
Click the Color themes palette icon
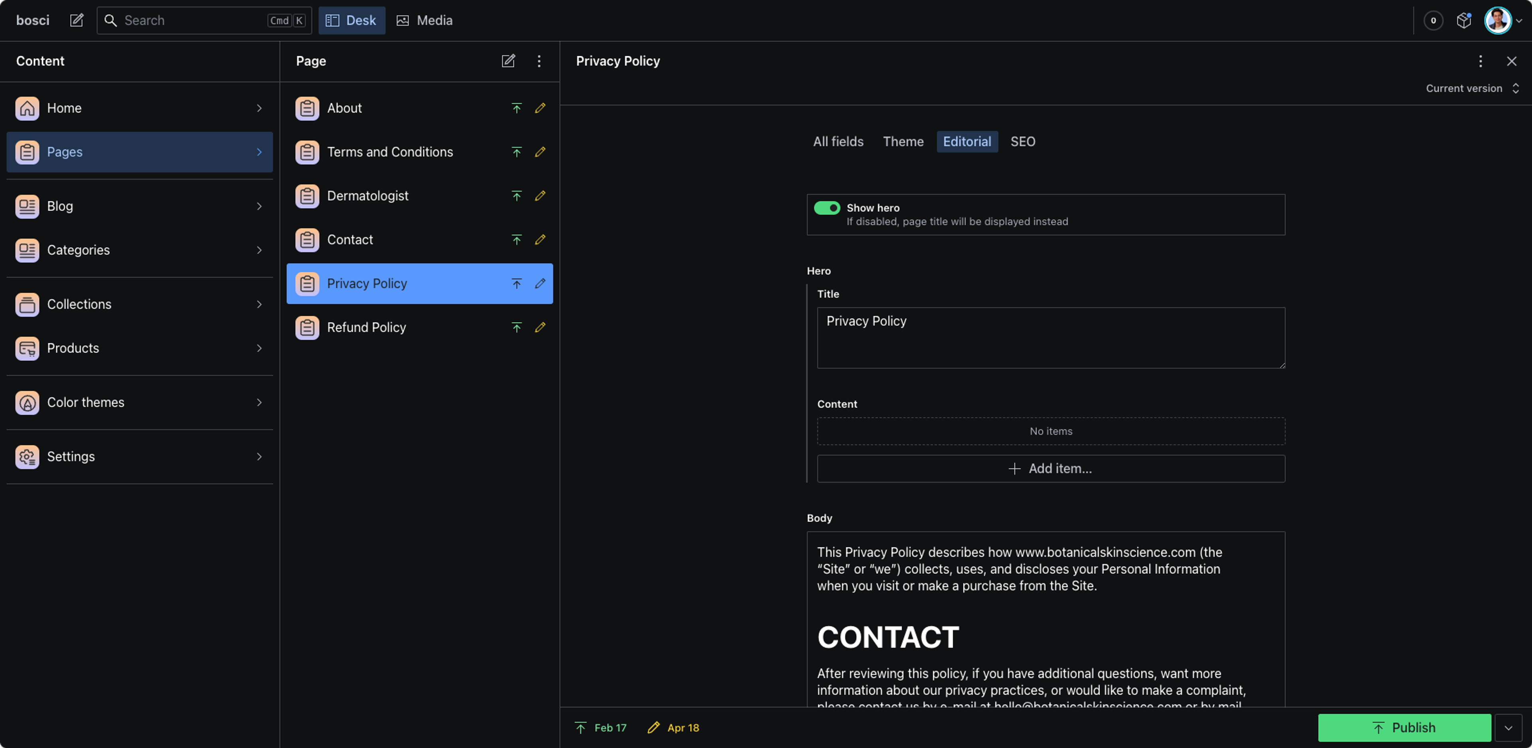(x=28, y=403)
